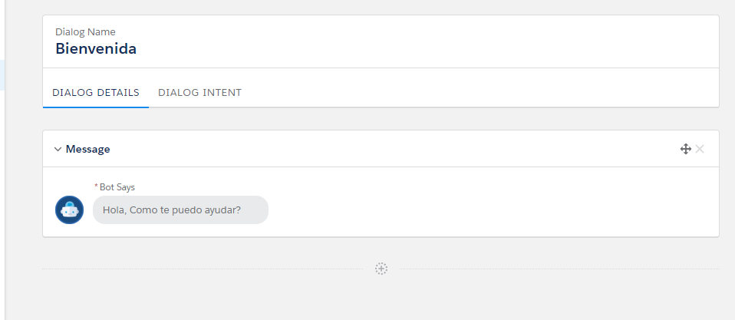This screenshot has height=320, width=735.
Task: Click blank space in Message header bar
Action: (x=384, y=149)
